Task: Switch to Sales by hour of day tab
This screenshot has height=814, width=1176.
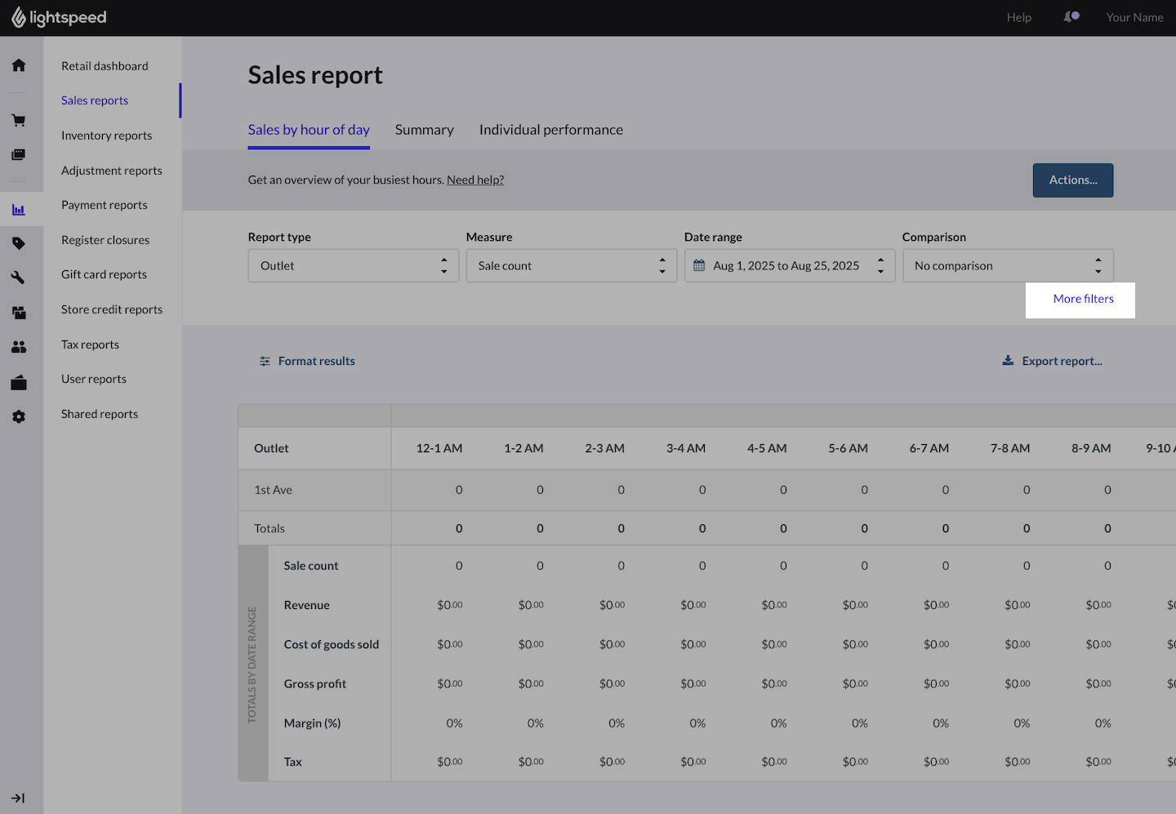Action: click(x=309, y=130)
